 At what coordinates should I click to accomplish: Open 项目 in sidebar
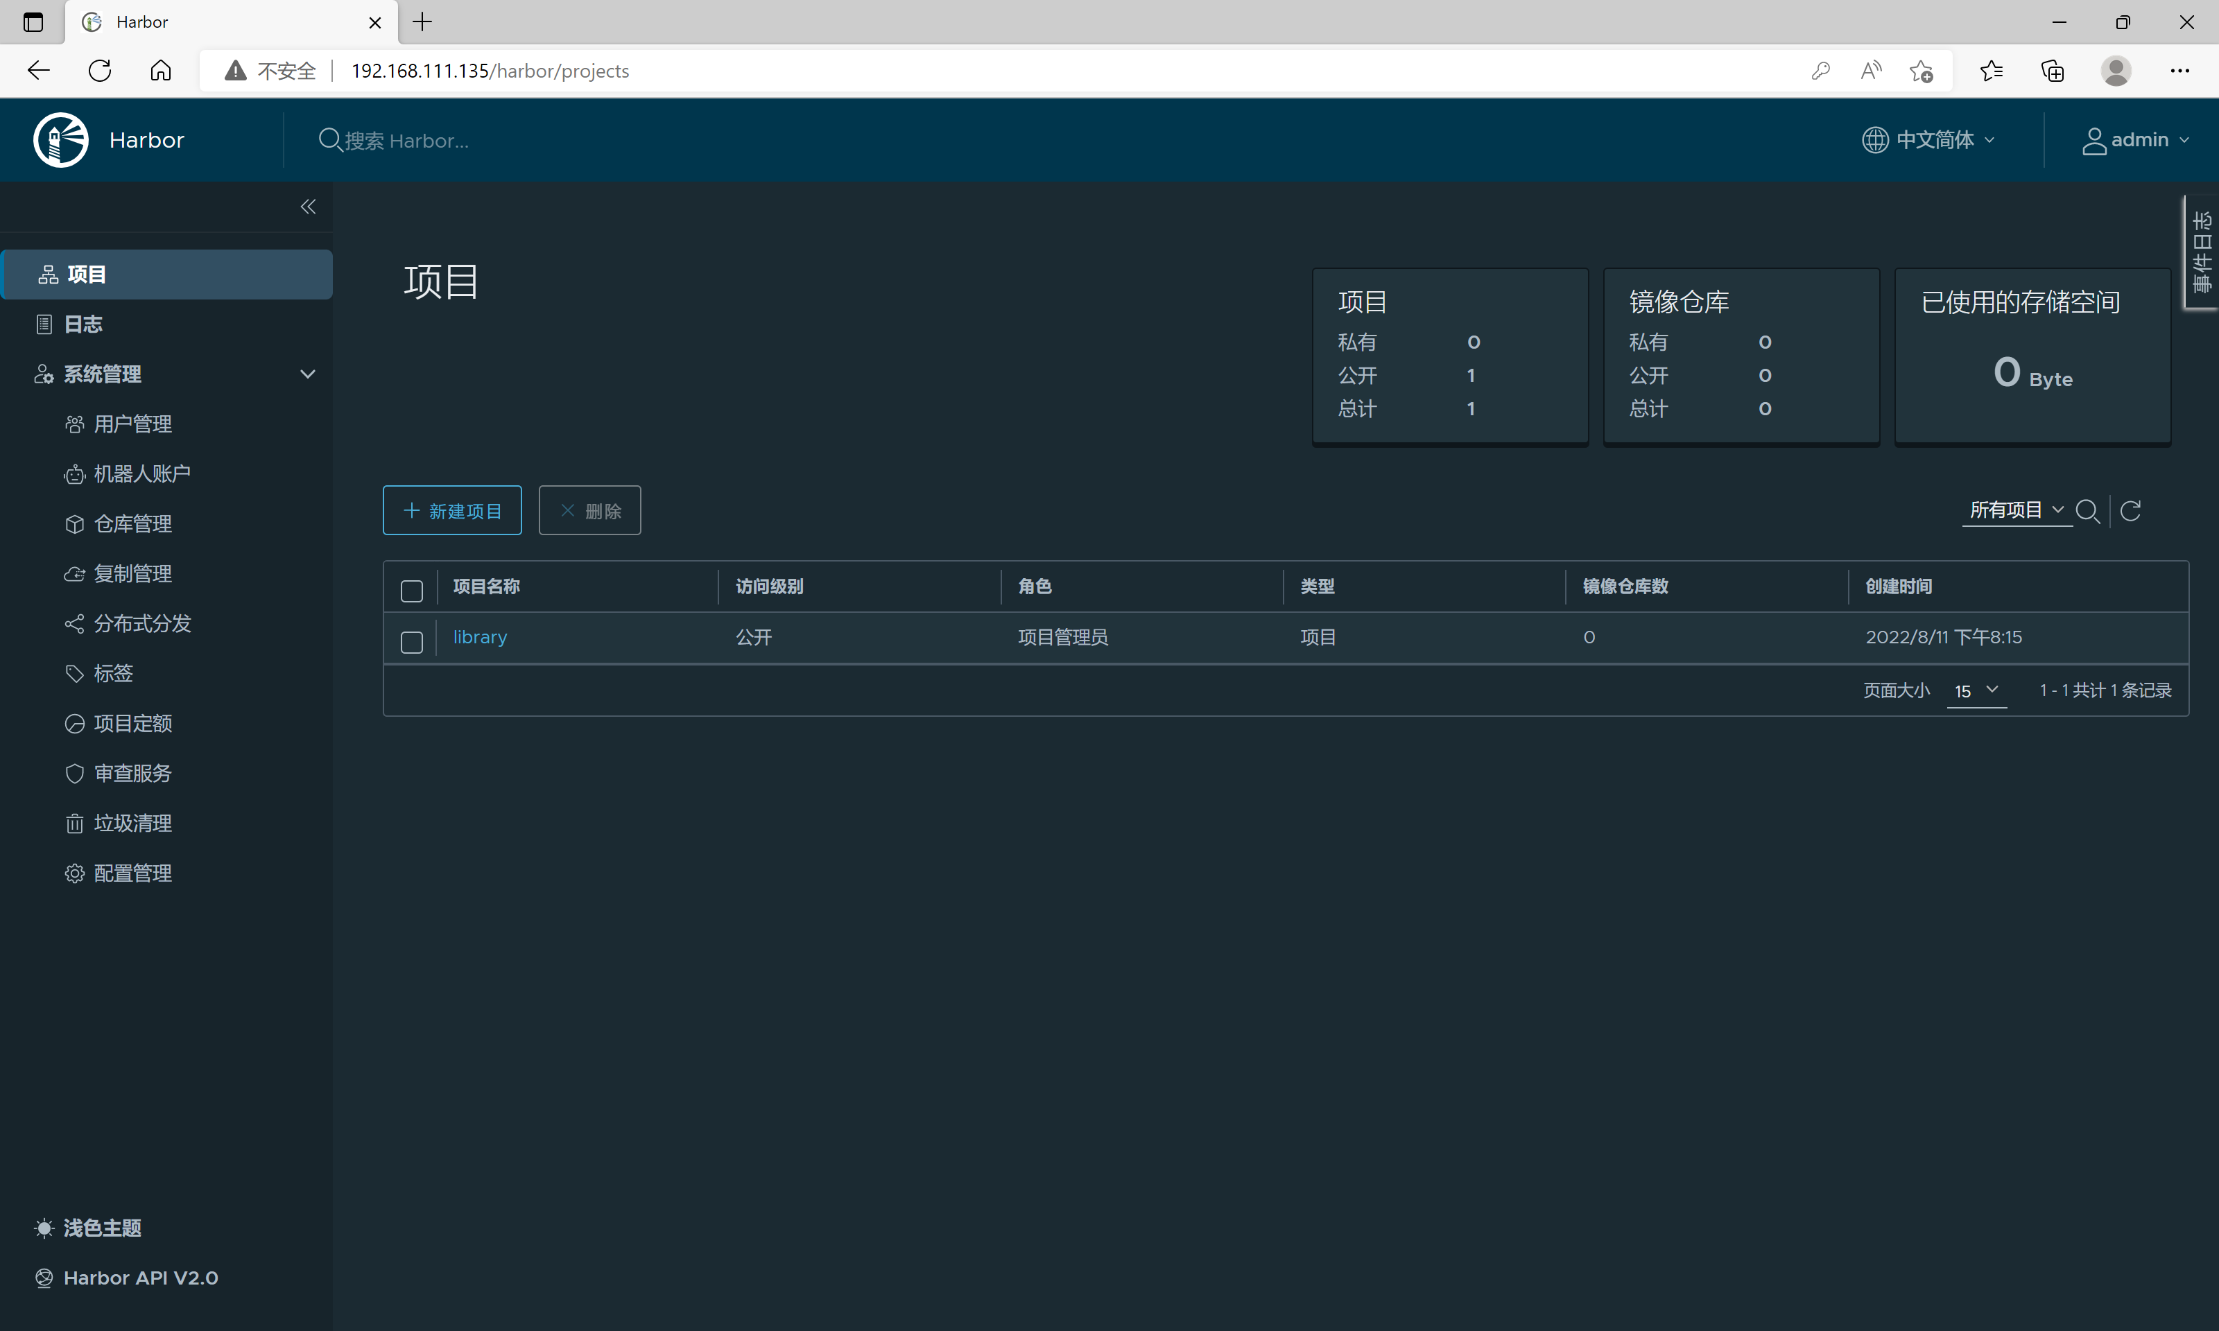[x=167, y=275]
